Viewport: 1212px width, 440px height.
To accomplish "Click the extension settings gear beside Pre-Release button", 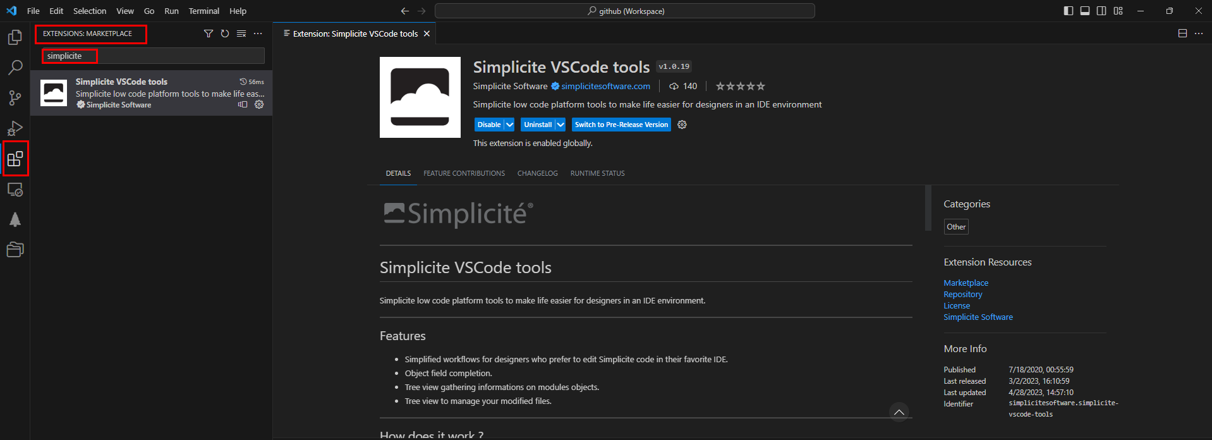I will [682, 125].
